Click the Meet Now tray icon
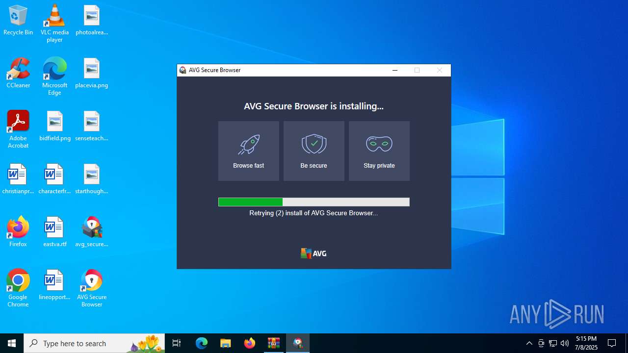 pos(541,343)
